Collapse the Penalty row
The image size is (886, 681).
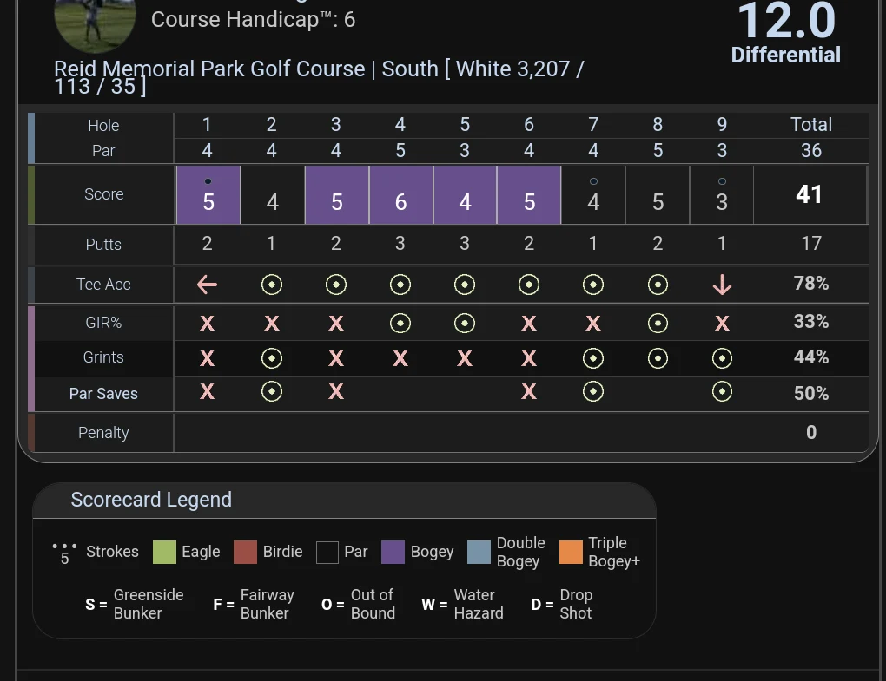click(103, 432)
